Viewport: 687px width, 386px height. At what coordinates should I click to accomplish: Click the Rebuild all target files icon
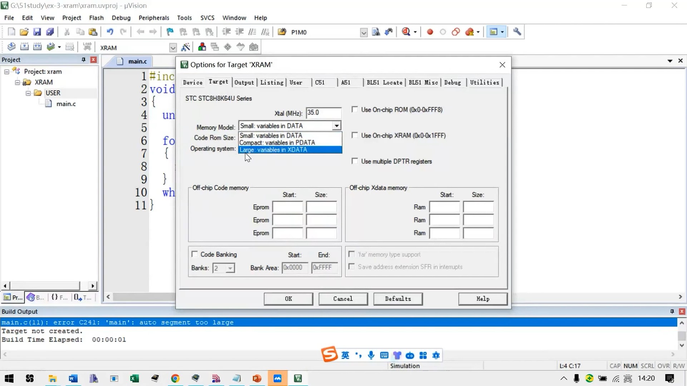pos(37,47)
